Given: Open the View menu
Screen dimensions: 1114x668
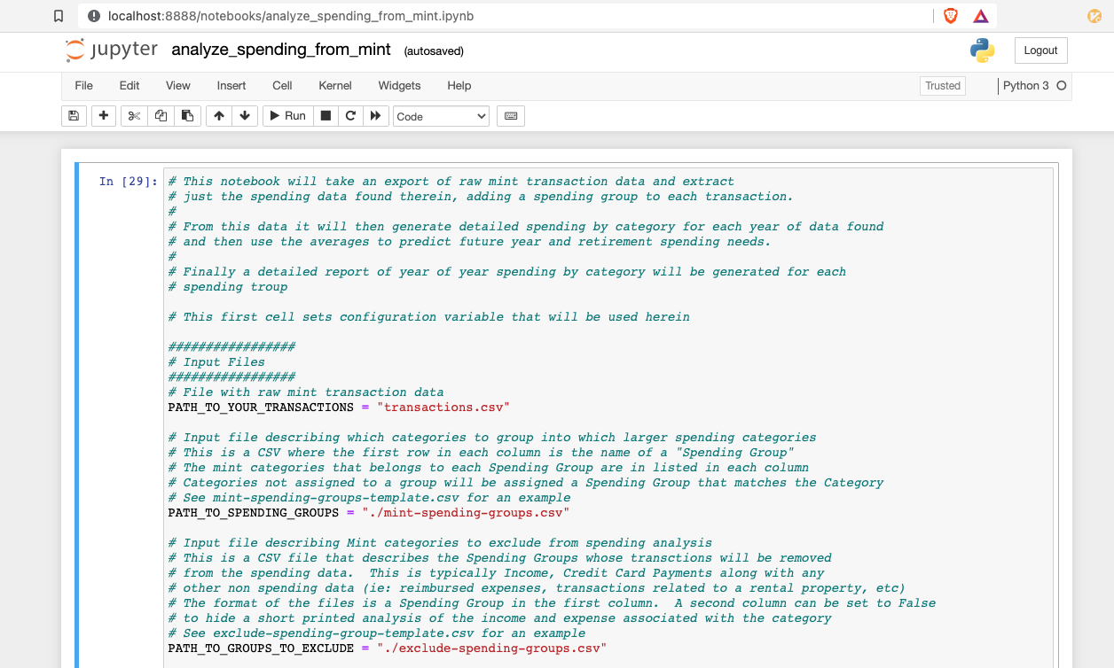Looking at the screenshot, I should point(178,86).
